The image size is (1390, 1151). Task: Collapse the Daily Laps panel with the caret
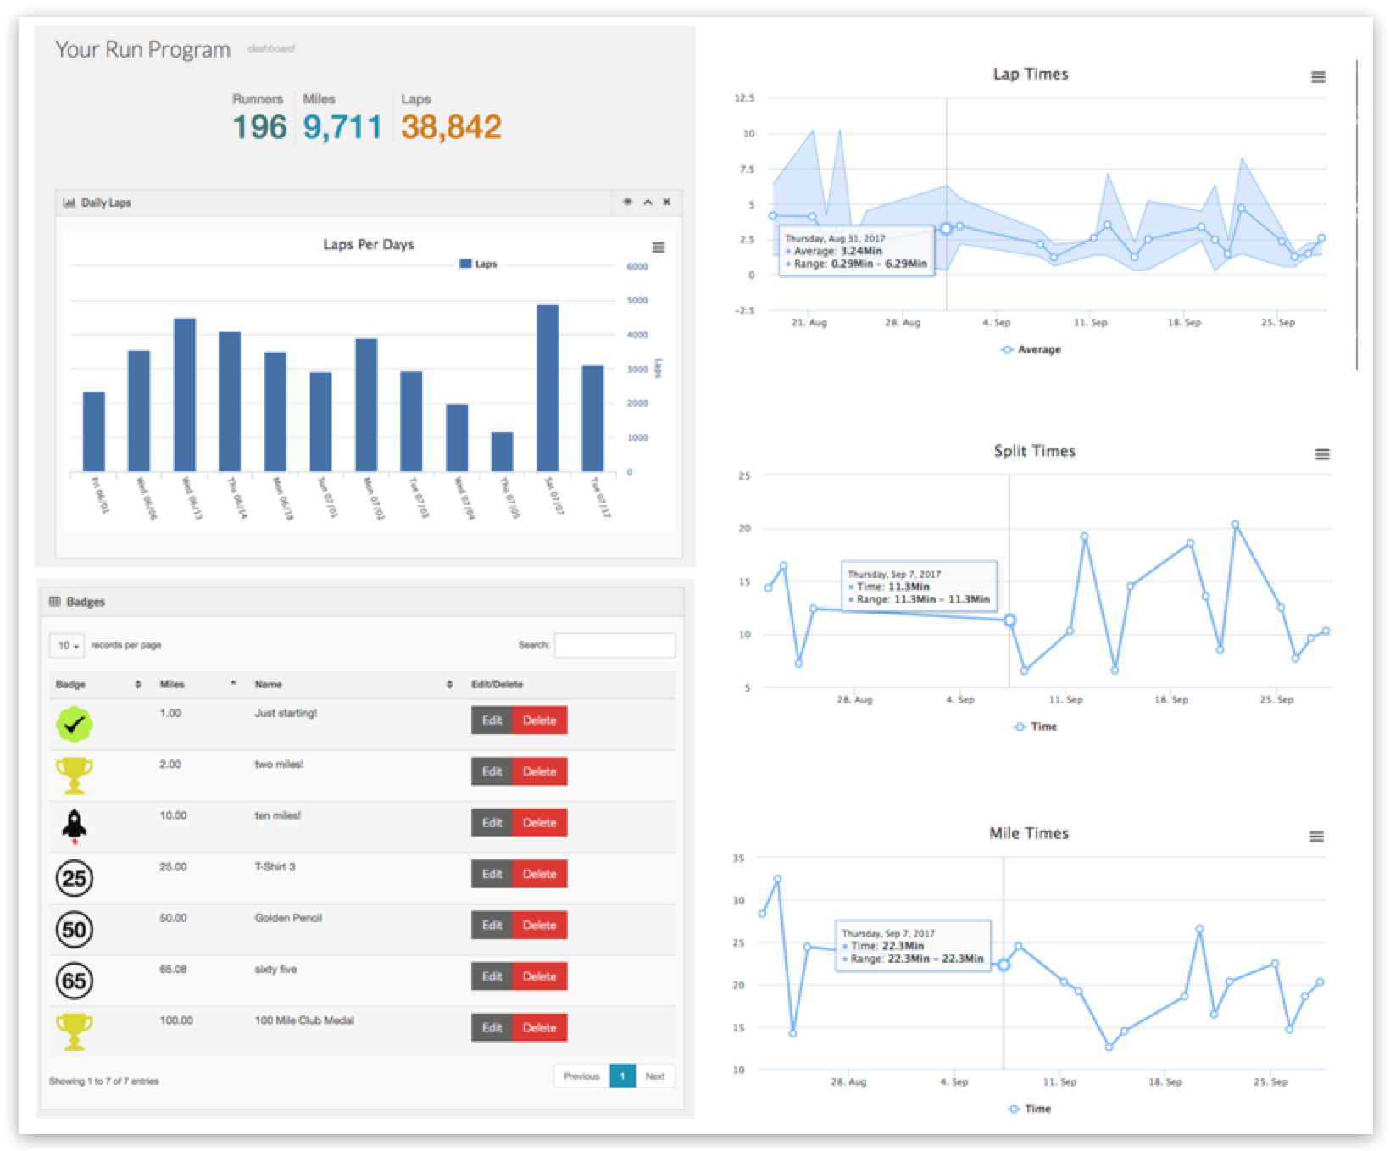pyautogui.click(x=648, y=202)
